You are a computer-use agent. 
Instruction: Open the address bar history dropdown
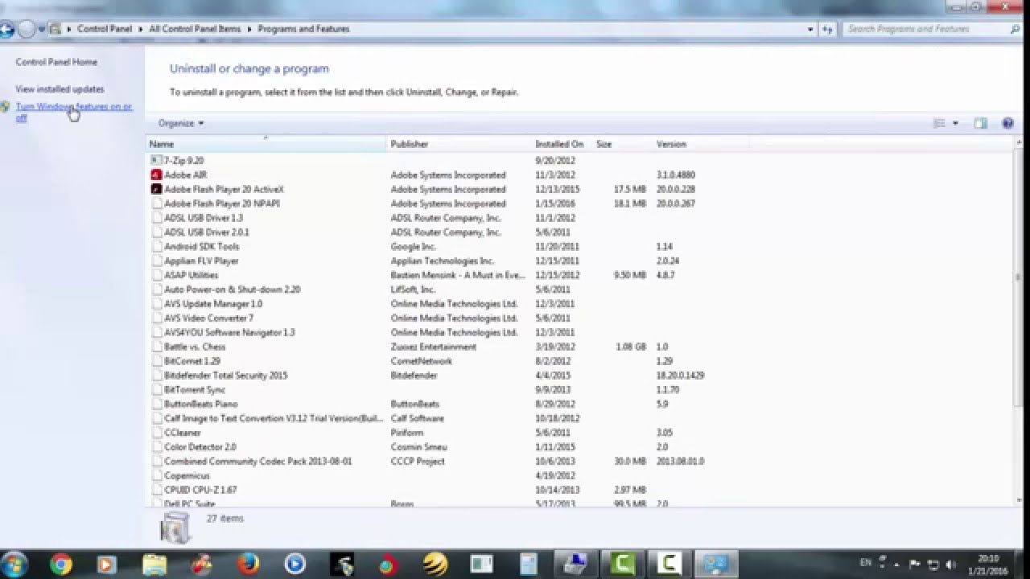810,29
